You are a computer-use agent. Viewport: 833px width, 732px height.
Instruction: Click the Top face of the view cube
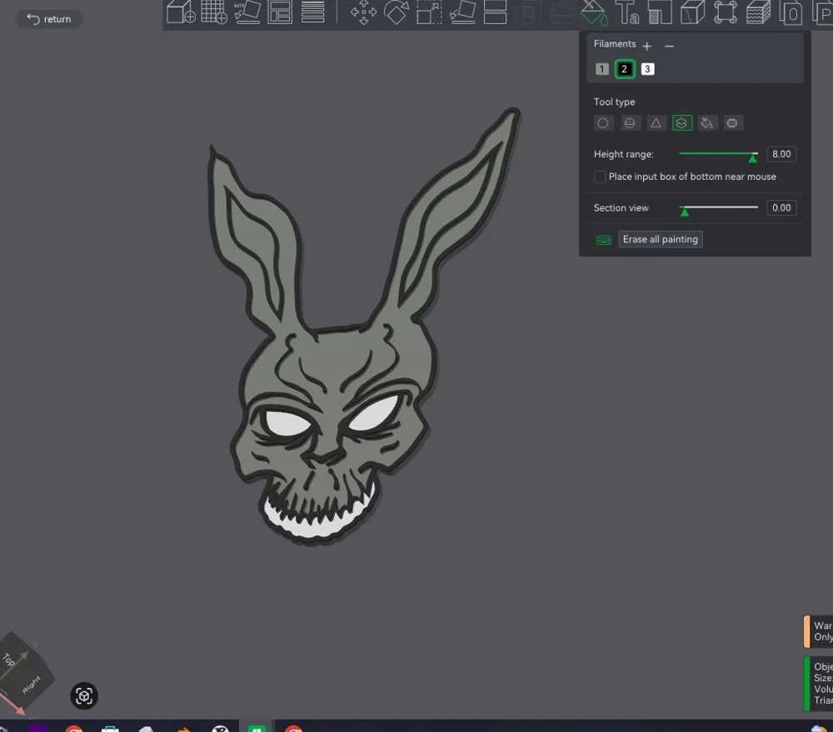(10, 659)
